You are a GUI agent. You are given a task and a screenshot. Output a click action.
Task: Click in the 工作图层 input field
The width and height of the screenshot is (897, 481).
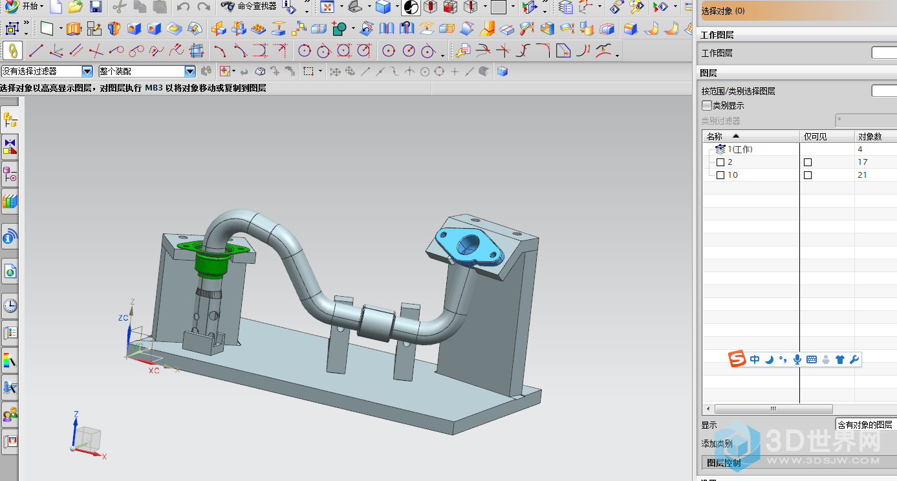(x=884, y=53)
